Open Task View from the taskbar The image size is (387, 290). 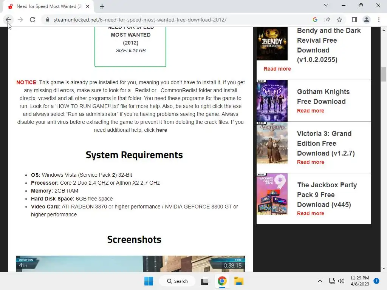(204, 281)
